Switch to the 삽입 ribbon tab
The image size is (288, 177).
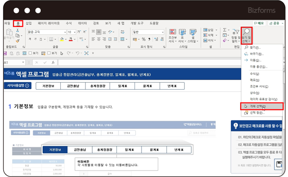29,23
